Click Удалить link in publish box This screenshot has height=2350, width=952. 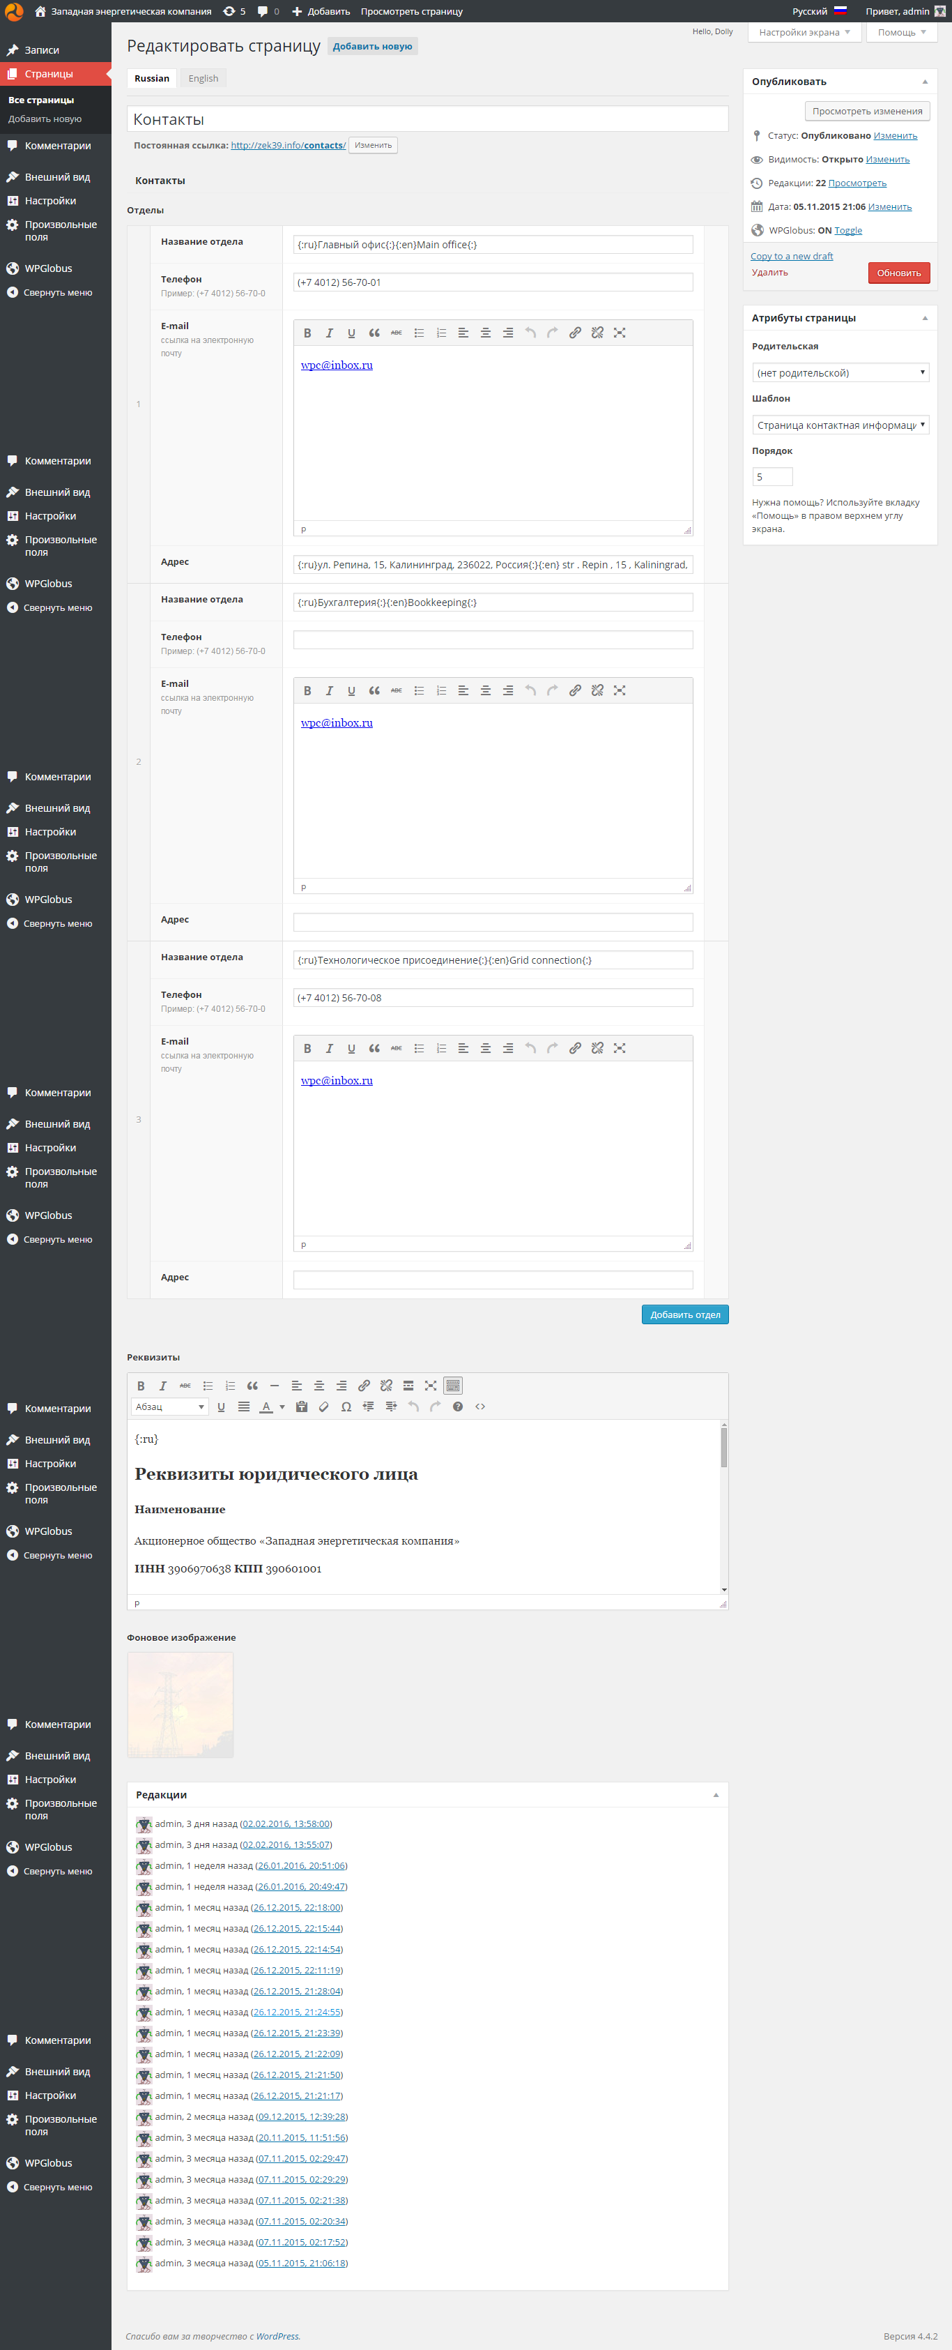pos(769,273)
